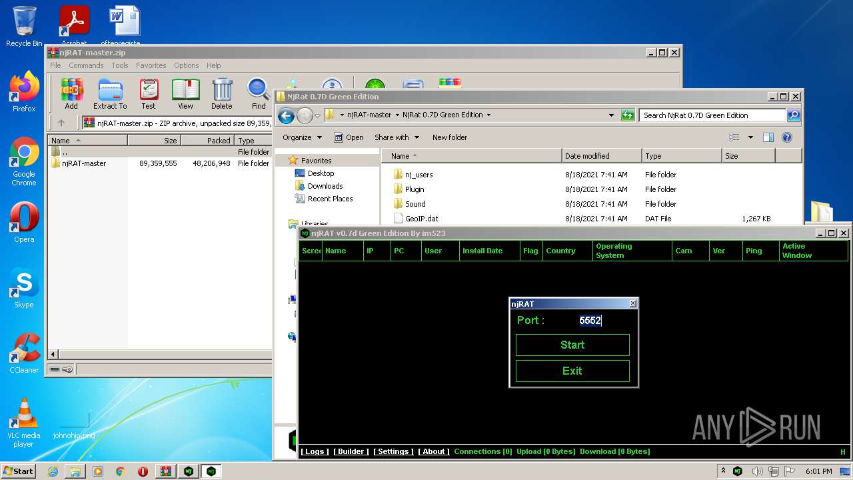This screenshot has height=480, width=853.
Task: Click the Delete icon in WinRAR toolbar
Action: 222,93
